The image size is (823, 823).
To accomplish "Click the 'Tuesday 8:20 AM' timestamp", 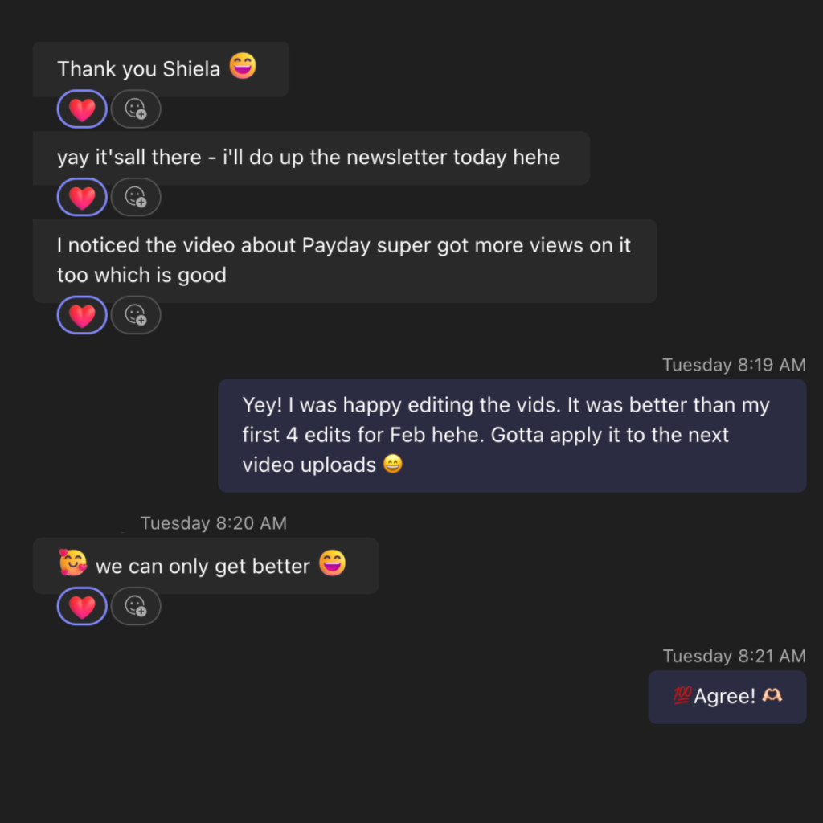I will (213, 523).
